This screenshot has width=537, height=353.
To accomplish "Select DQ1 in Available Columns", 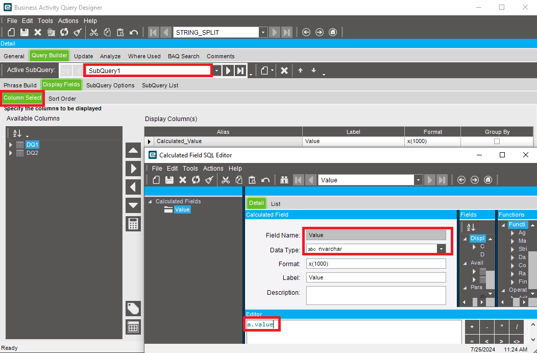I will tap(32, 145).
